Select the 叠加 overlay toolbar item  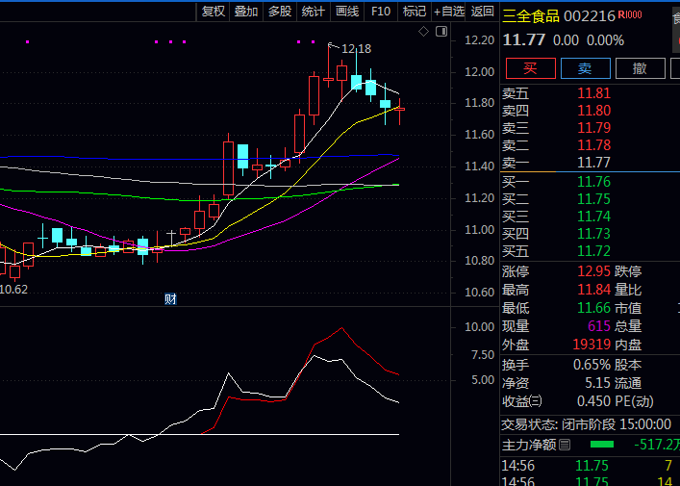[x=246, y=12]
